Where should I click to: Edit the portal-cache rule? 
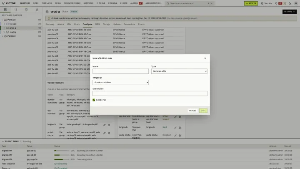coord(175,135)
